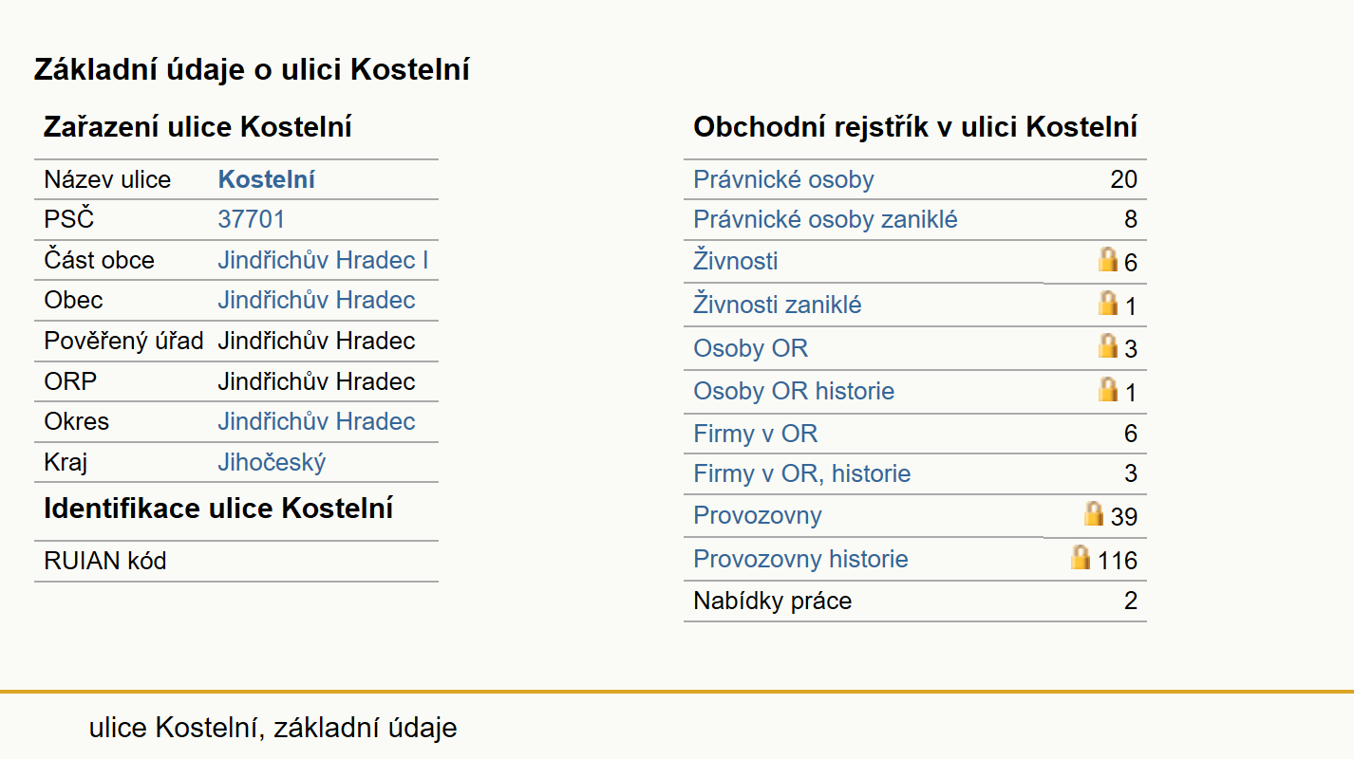The image size is (1354, 759).
Task: Open the Okres Jindřichův Hradec link
Action: click(x=317, y=422)
